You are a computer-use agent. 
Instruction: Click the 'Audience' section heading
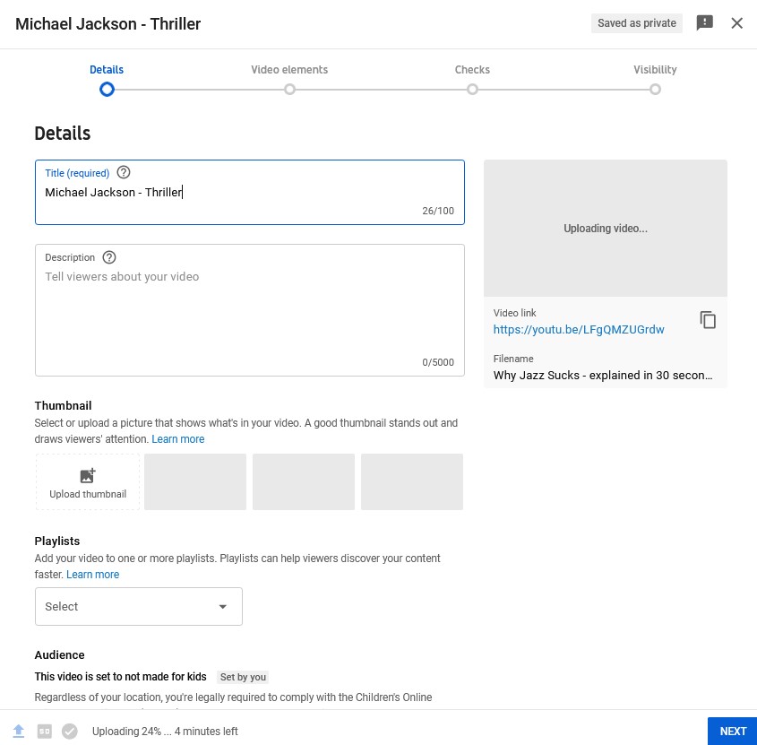(59, 654)
